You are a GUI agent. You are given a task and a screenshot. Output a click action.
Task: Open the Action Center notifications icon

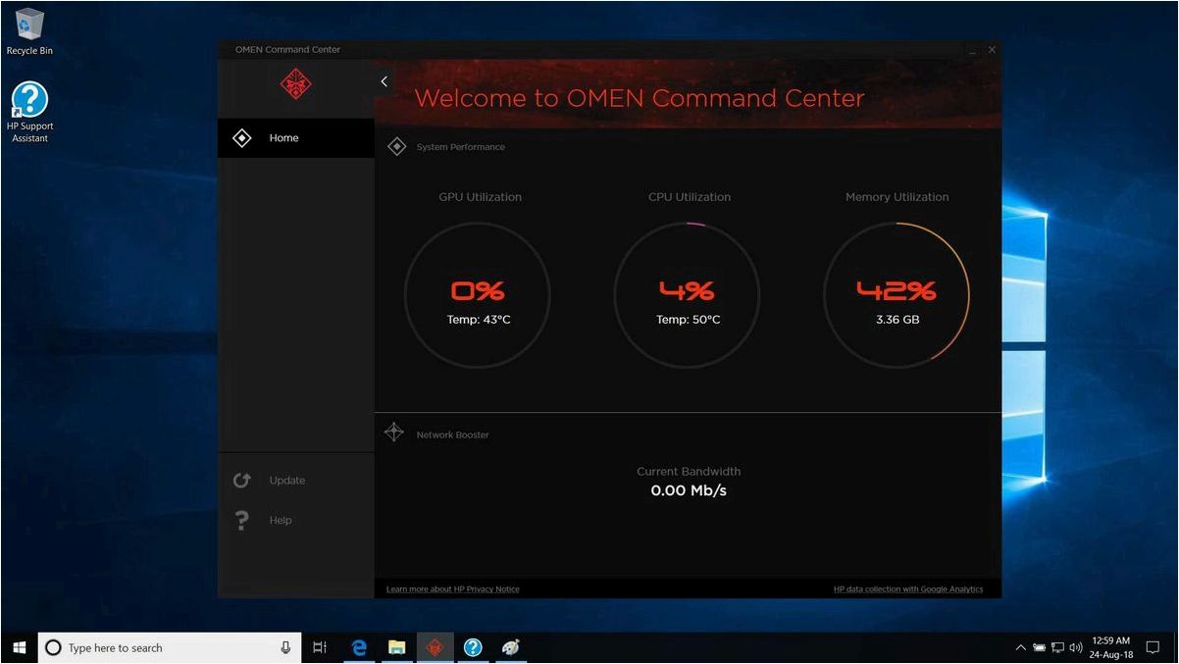pos(1153,647)
